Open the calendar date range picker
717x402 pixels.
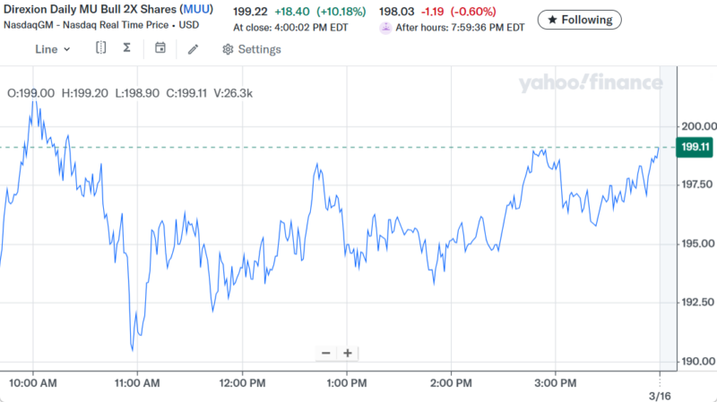[160, 48]
